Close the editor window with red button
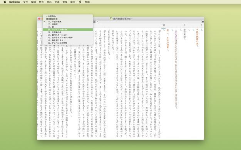 (x=39, y=18)
